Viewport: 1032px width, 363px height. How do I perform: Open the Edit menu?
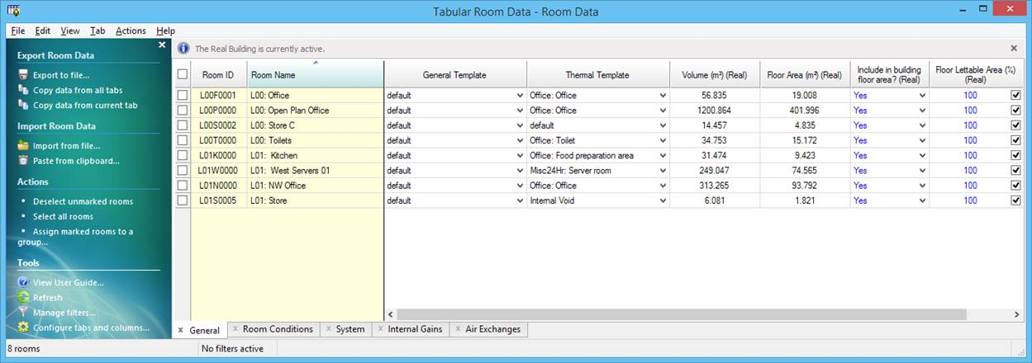[x=43, y=31]
